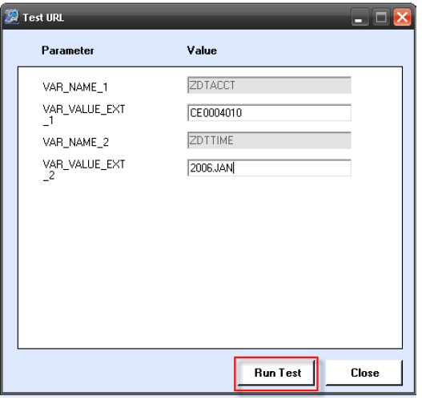Click the Parameter column header
This screenshot has height=400, width=422.
(67, 51)
